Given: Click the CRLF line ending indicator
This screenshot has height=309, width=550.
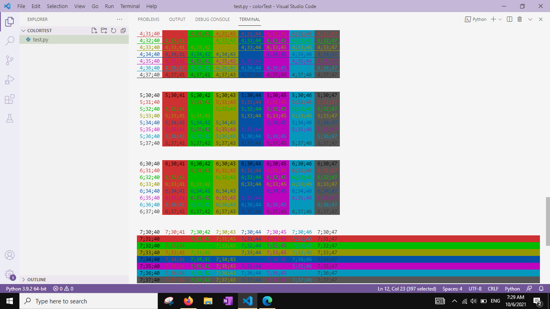Looking at the screenshot, I should click(x=493, y=288).
